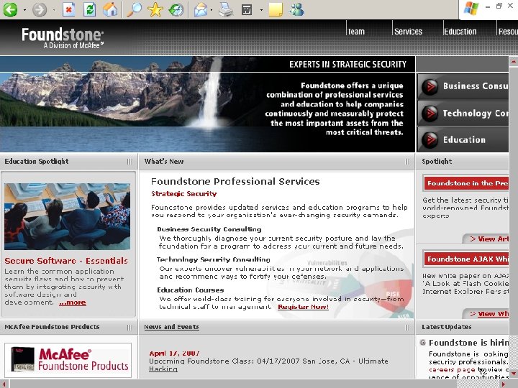Stop loading with the red X icon
The height and width of the screenshot is (388, 518).
coord(69,9)
